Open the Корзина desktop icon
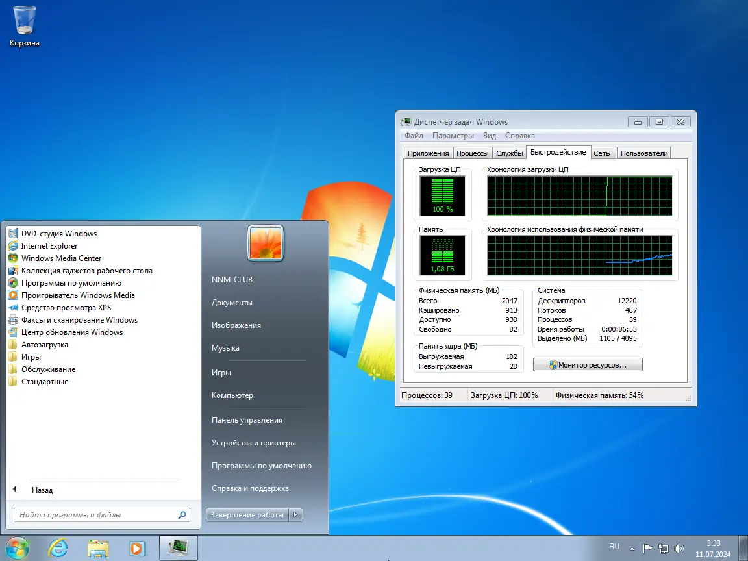This screenshot has height=561, width=748. point(24,19)
